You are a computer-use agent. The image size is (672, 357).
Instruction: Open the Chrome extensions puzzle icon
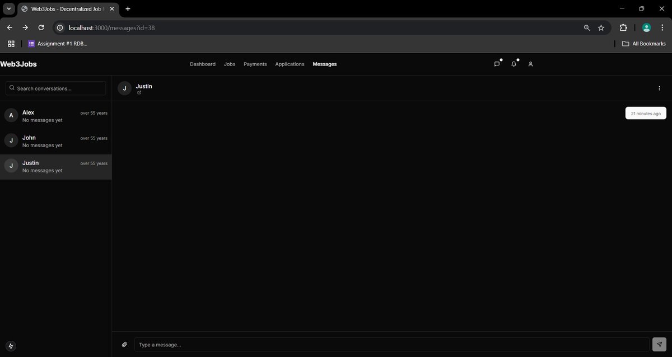pos(623,27)
